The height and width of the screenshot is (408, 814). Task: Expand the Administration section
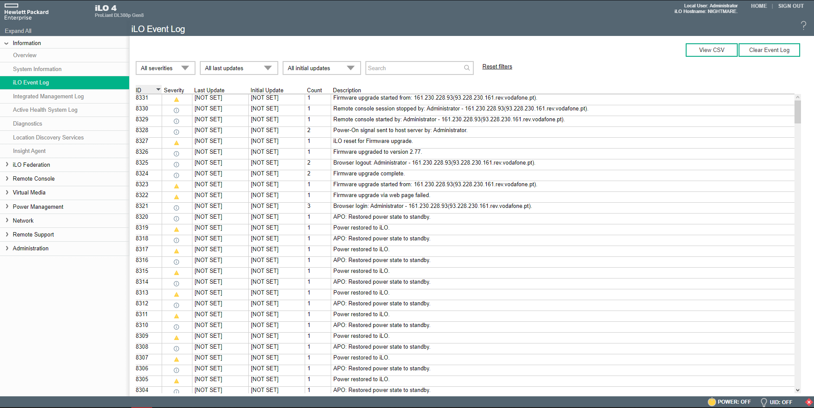7,248
